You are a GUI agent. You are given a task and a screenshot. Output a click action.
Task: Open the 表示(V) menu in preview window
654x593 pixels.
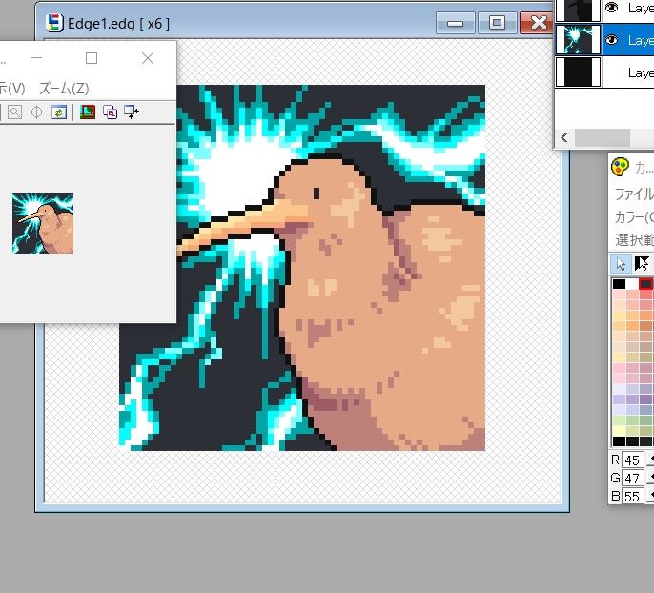pyautogui.click(x=11, y=89)
